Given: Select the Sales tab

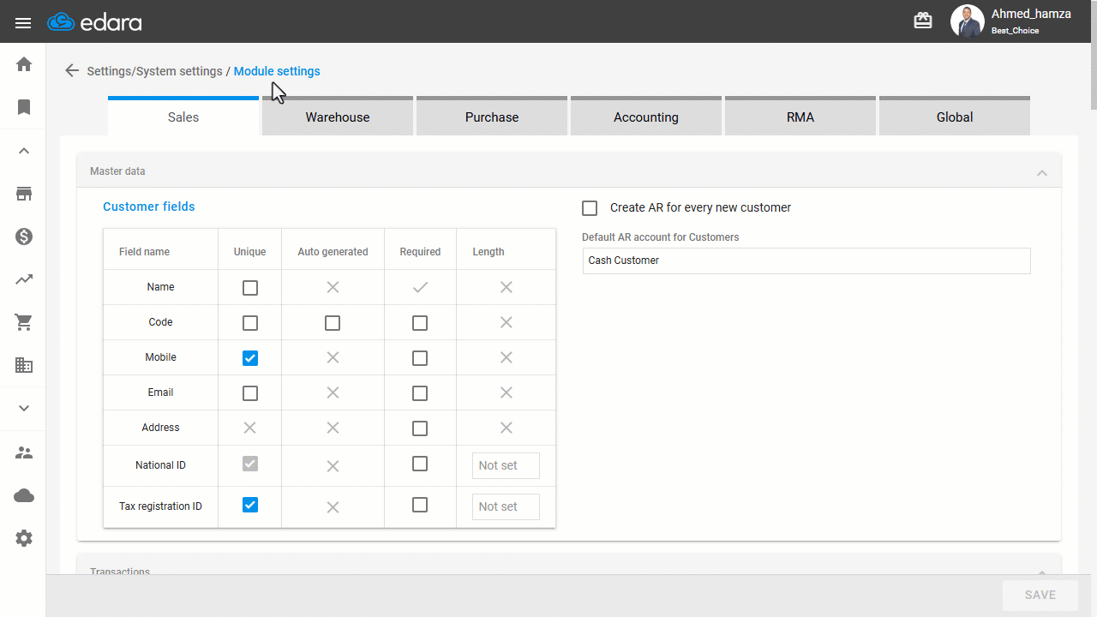Looking at the screenshot, I should pyautogui.click(x=183, y=117).
